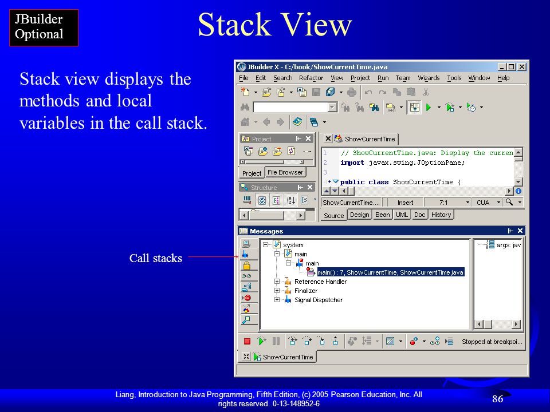This screenshot has width=550, height=412.
Task: Click the Redo arrow icon
Action: tap(382, 92)
